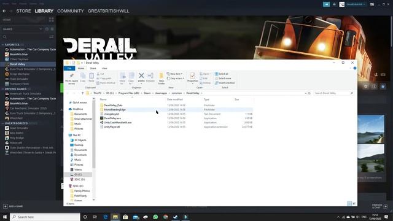
Task: Go up one folder level arrow
Action: (82, 93)
